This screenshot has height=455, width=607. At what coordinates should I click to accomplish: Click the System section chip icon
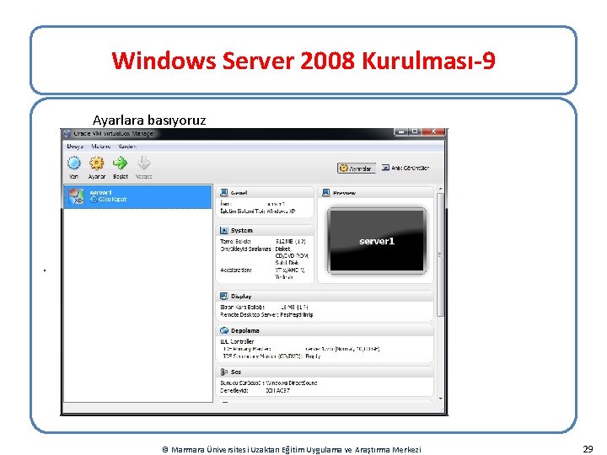click(x=223, y=230)
